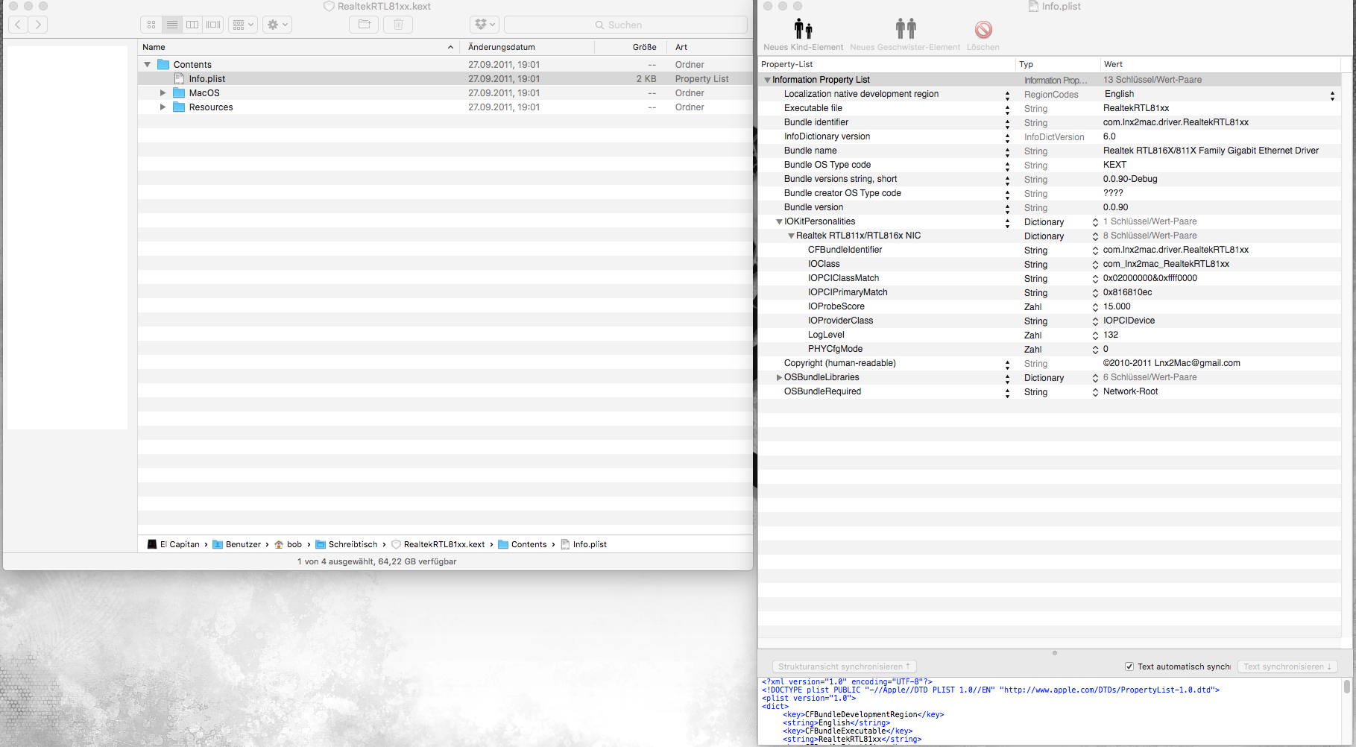Create a new folder from Finder toolbar
The width and height of the screenshot is (1356, 747).
pyautogui.click(x=364, y=25)
